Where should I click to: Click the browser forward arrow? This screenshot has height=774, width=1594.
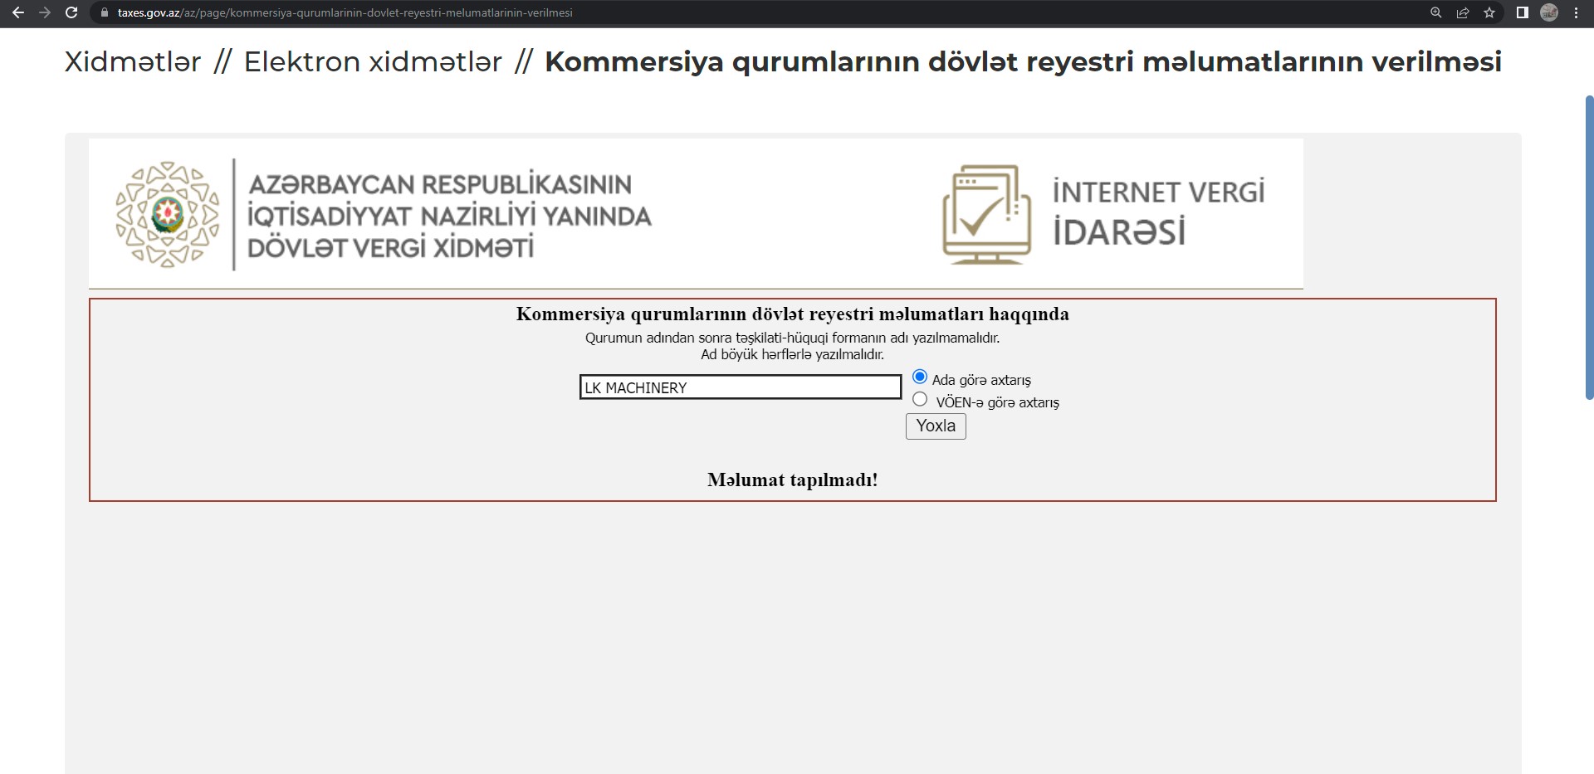45,12
